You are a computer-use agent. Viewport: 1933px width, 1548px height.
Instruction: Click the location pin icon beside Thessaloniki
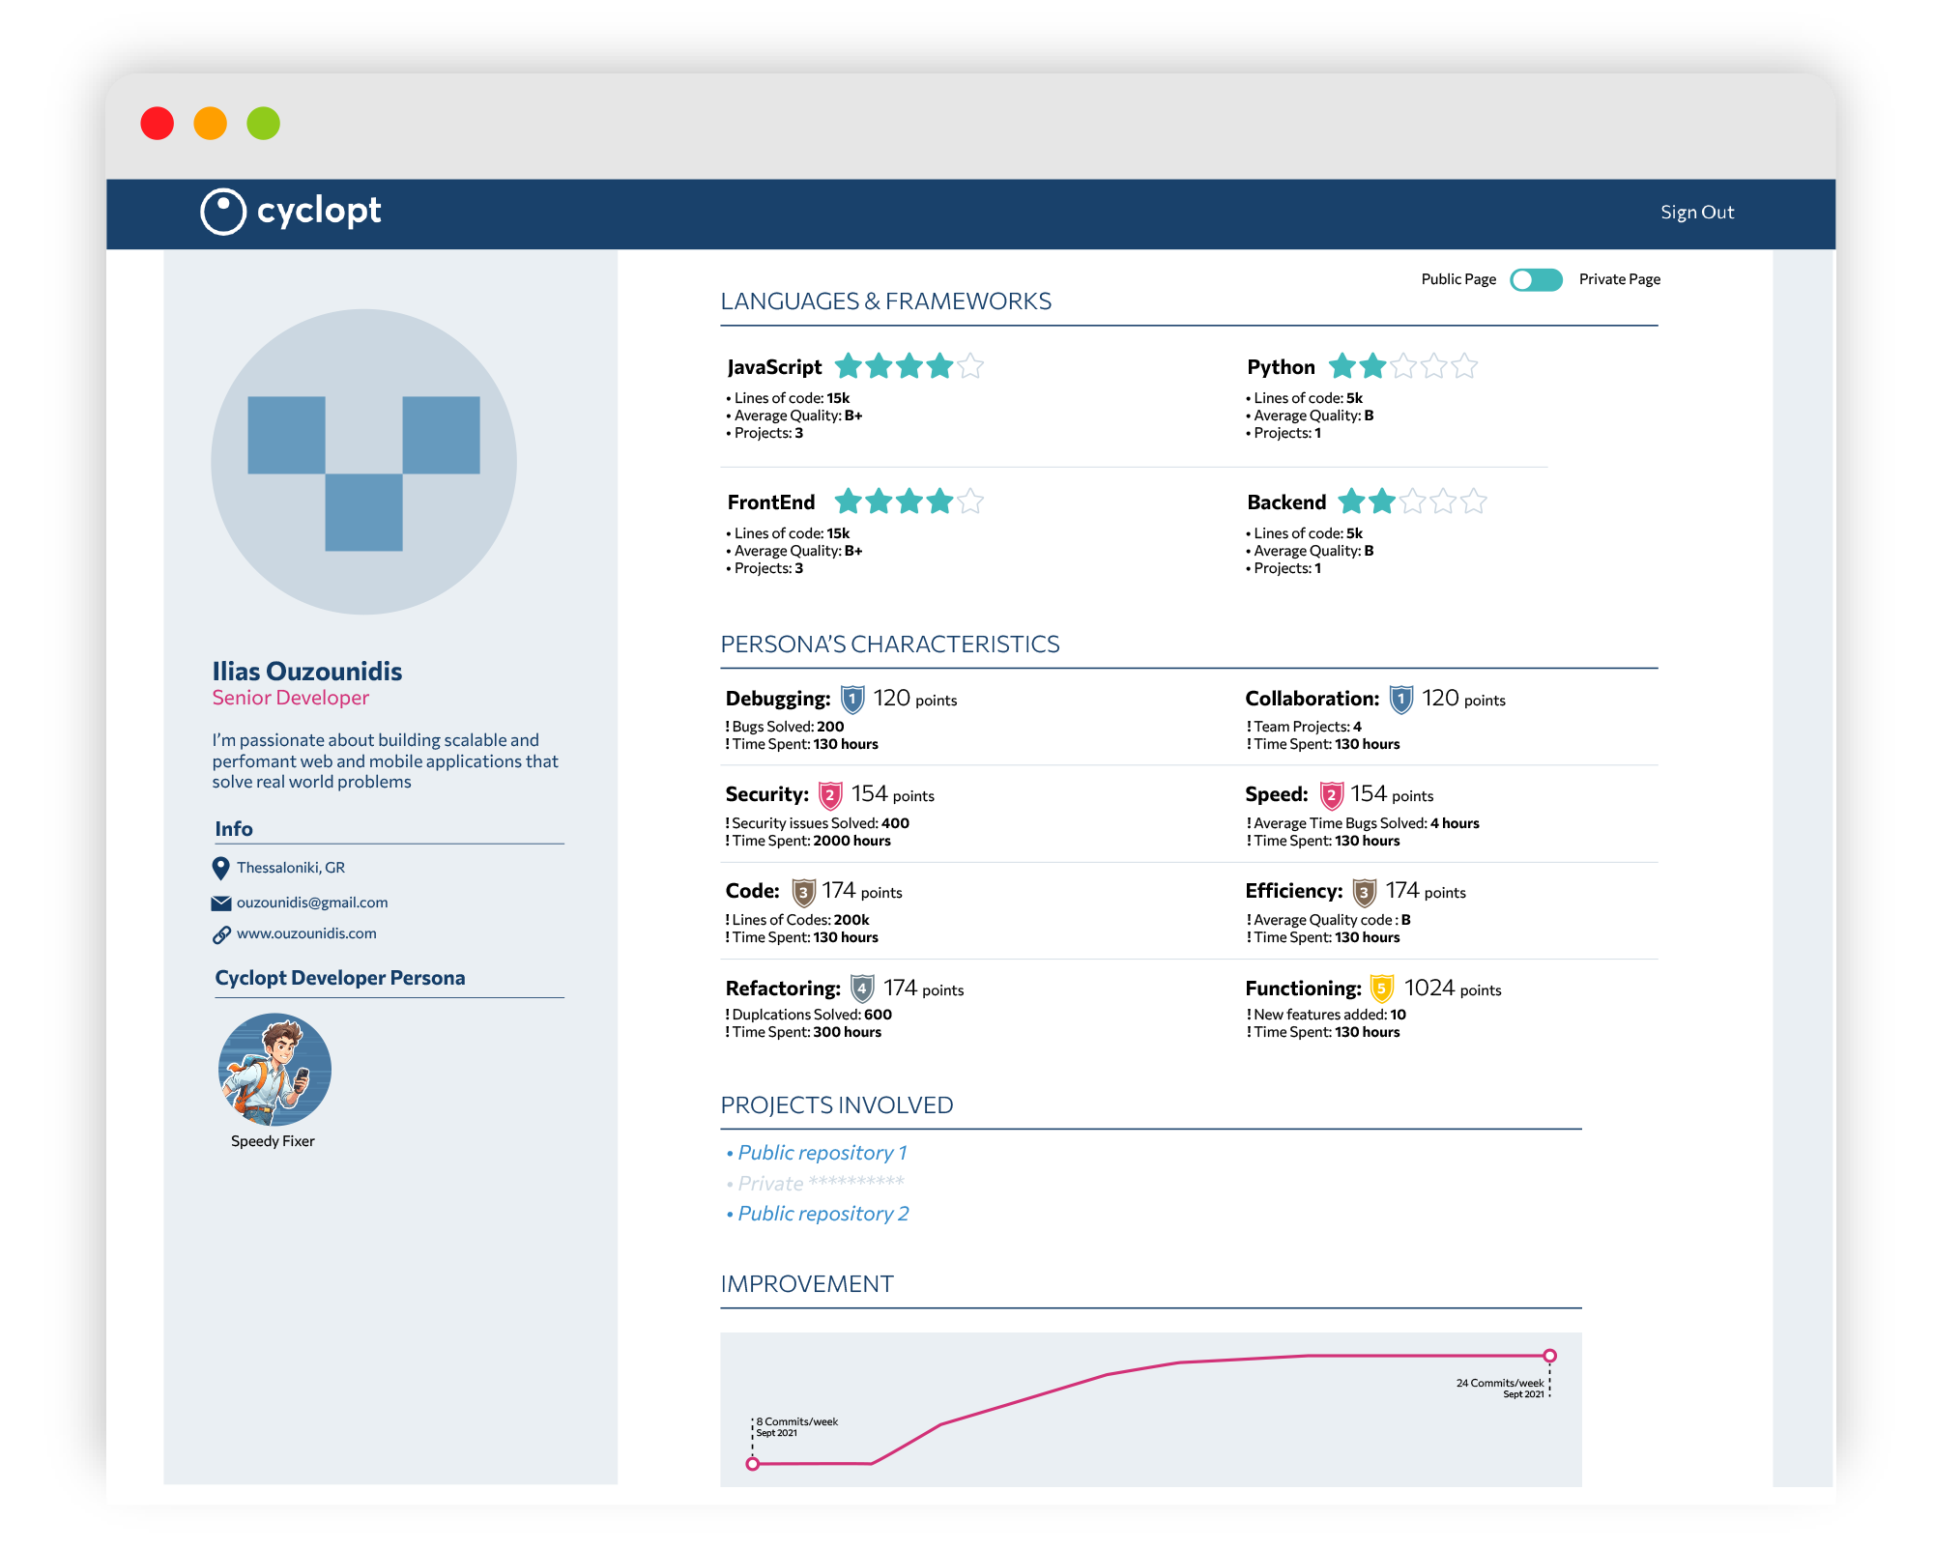[x=220, y=868]
